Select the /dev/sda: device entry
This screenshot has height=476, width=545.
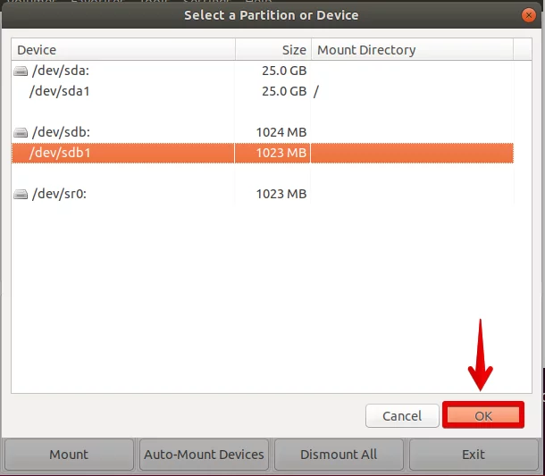coord(61,71)
